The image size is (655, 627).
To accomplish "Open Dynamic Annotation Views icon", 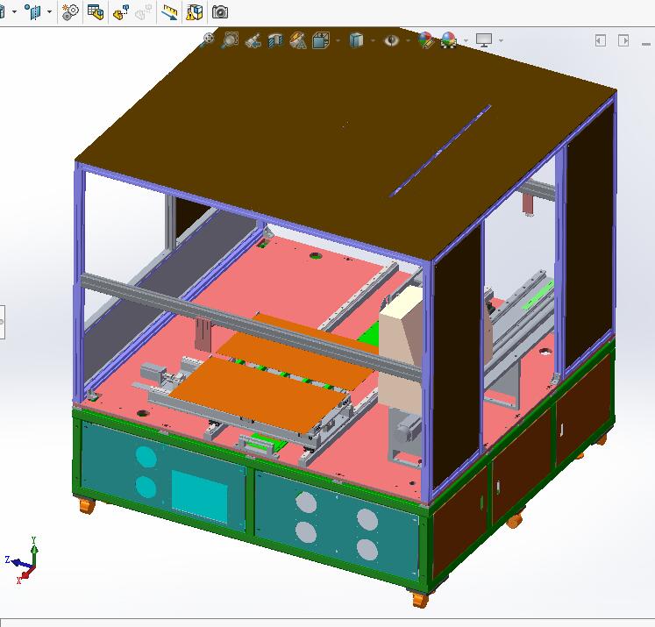I will point(298,40).
